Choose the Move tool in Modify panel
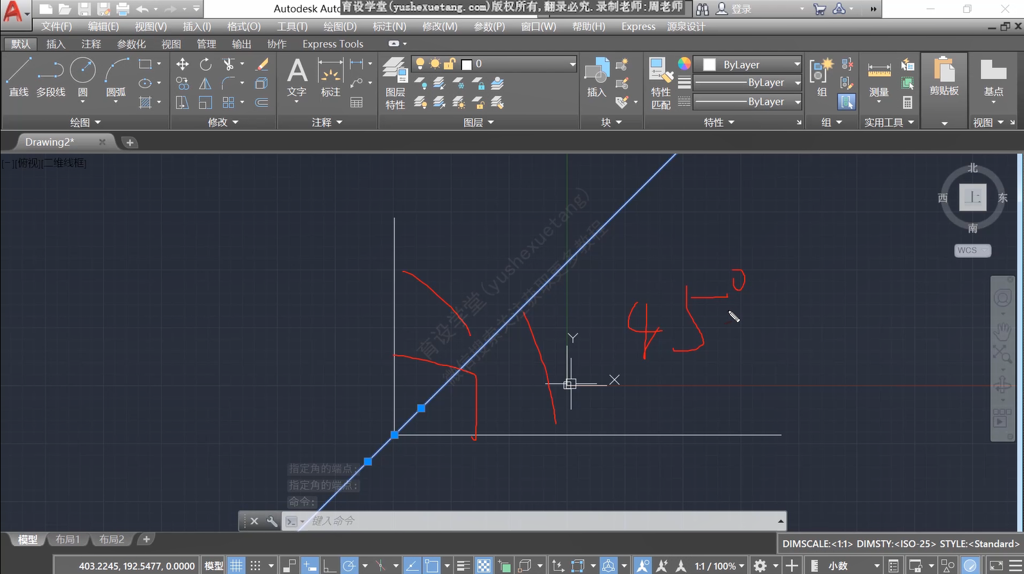The height and width of the screenshot is (574, 1024). pos(183,64)
